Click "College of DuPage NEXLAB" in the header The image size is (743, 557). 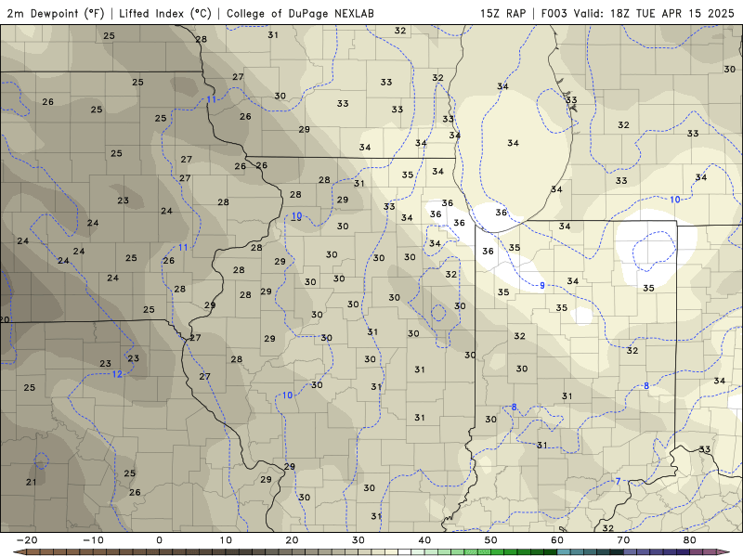(x=300, y=13)
